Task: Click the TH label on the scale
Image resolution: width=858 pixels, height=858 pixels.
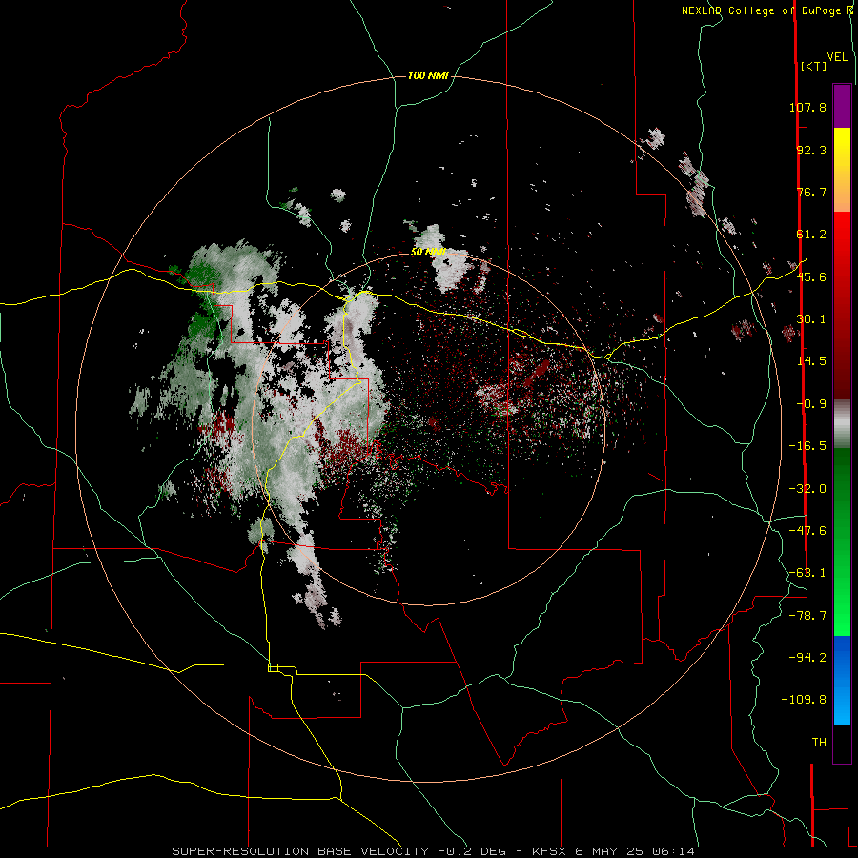Action: [819, 743]
